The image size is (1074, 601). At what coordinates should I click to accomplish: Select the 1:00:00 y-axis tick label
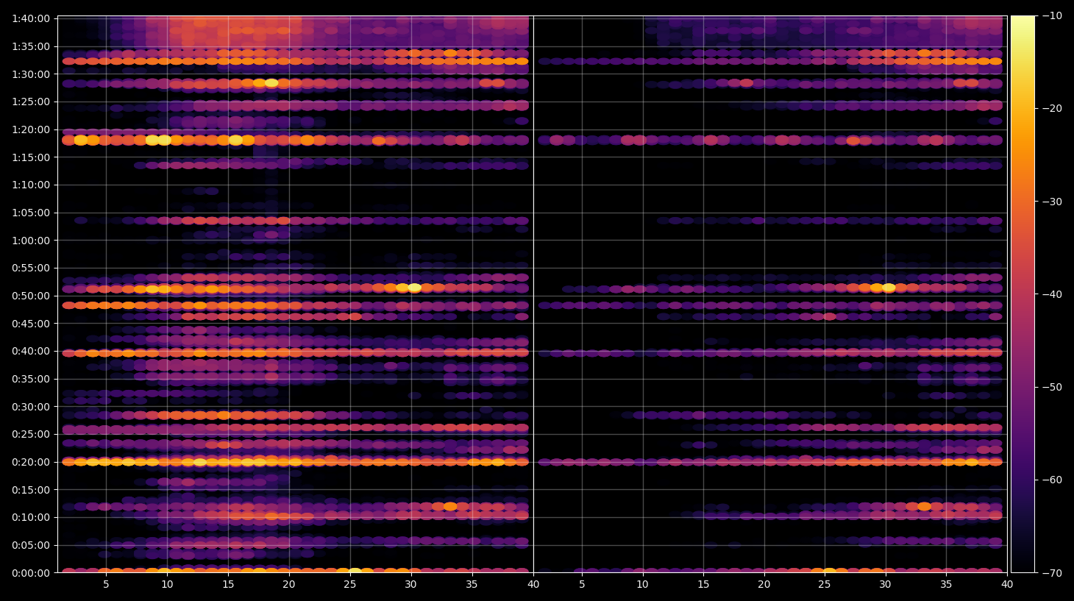click(x=31, y=241)
